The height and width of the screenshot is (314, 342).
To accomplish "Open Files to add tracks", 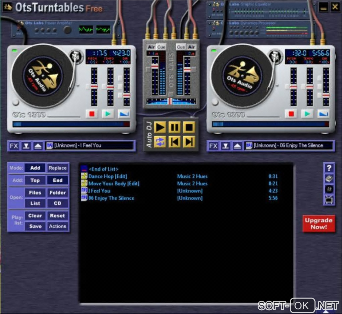I will click(x=35, y=193).
